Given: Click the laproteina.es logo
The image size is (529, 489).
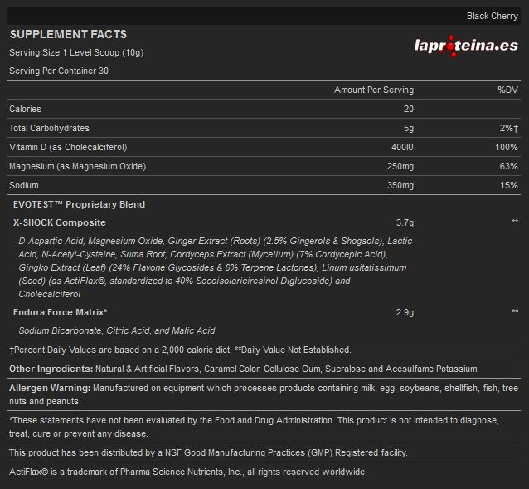Looking at the screenshot, I should pos(466,46).
